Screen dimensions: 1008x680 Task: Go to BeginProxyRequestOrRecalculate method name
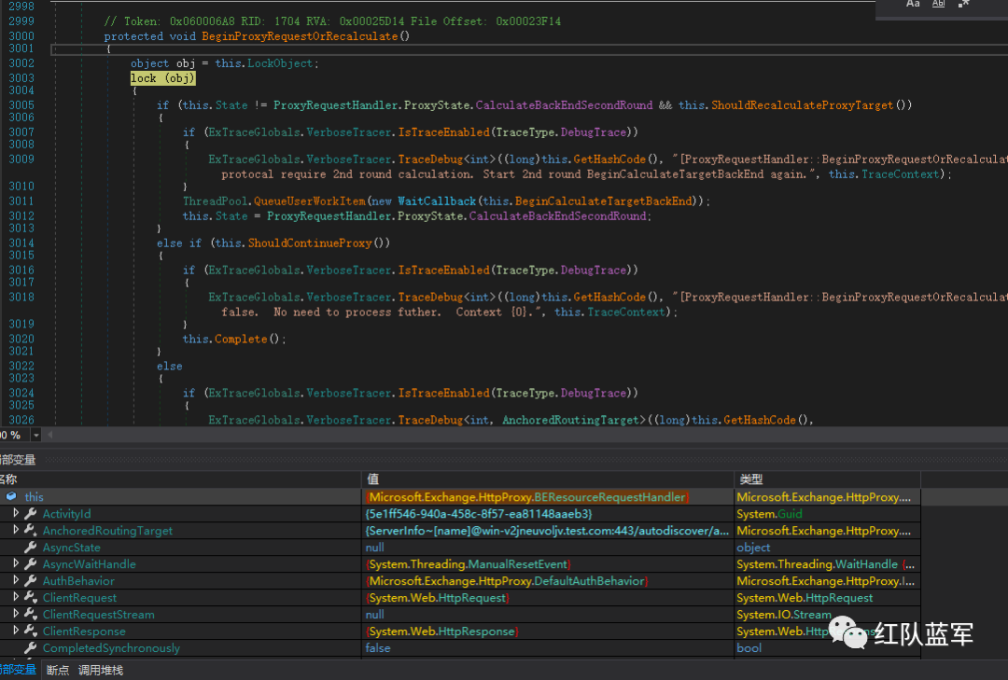[300, 36]
